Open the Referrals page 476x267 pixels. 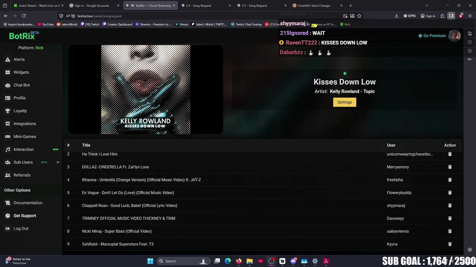[x=22, y=175]
